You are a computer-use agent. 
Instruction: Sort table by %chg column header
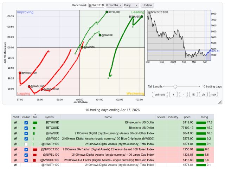[x=204, y=117]
